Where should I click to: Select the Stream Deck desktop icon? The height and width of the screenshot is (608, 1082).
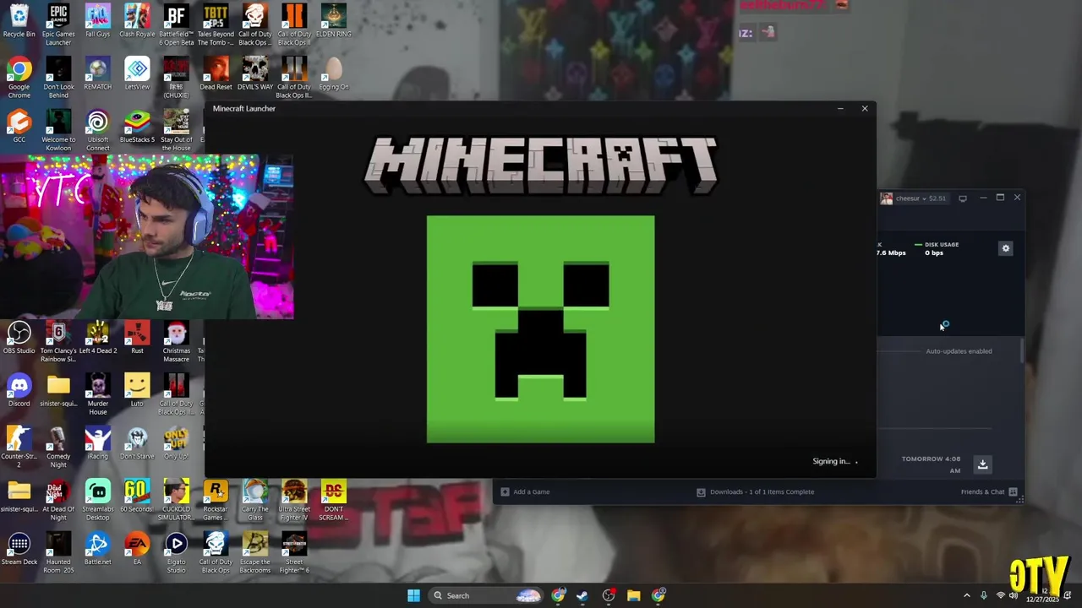(x=19, y=549)
